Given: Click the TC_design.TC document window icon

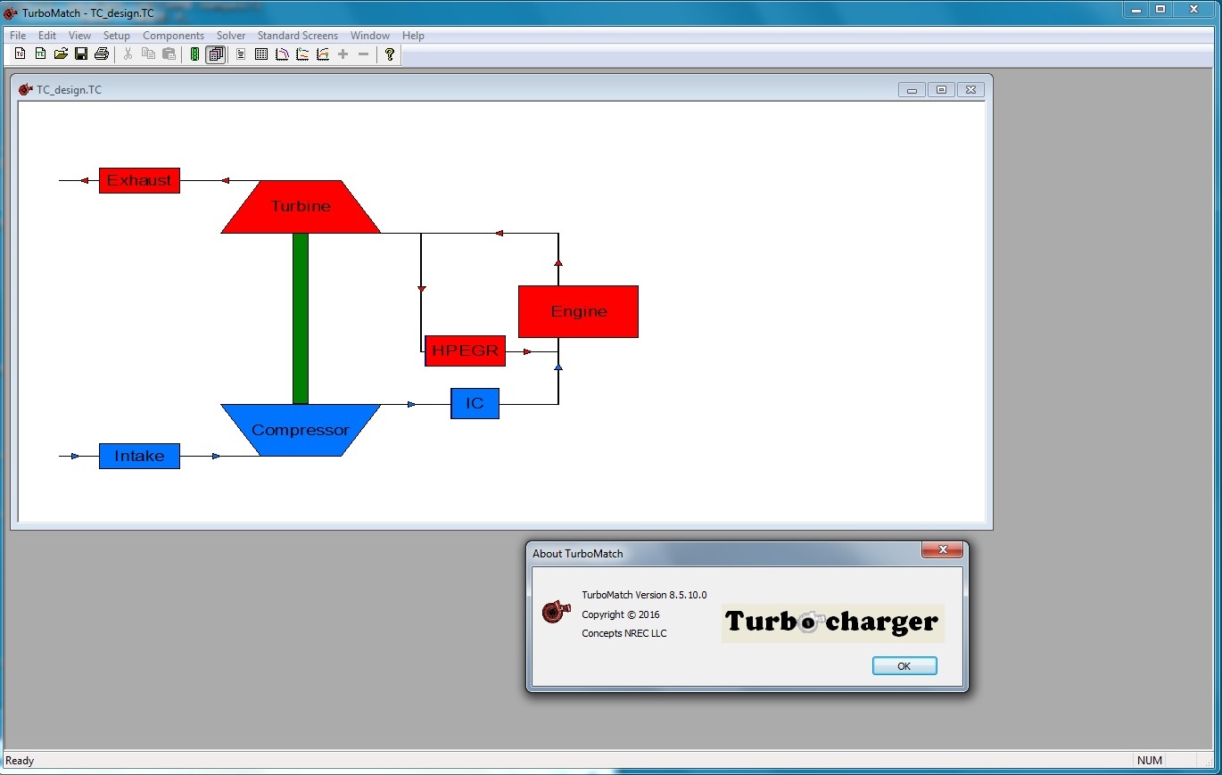Looking at the screenshot, I should click(26, 90).
